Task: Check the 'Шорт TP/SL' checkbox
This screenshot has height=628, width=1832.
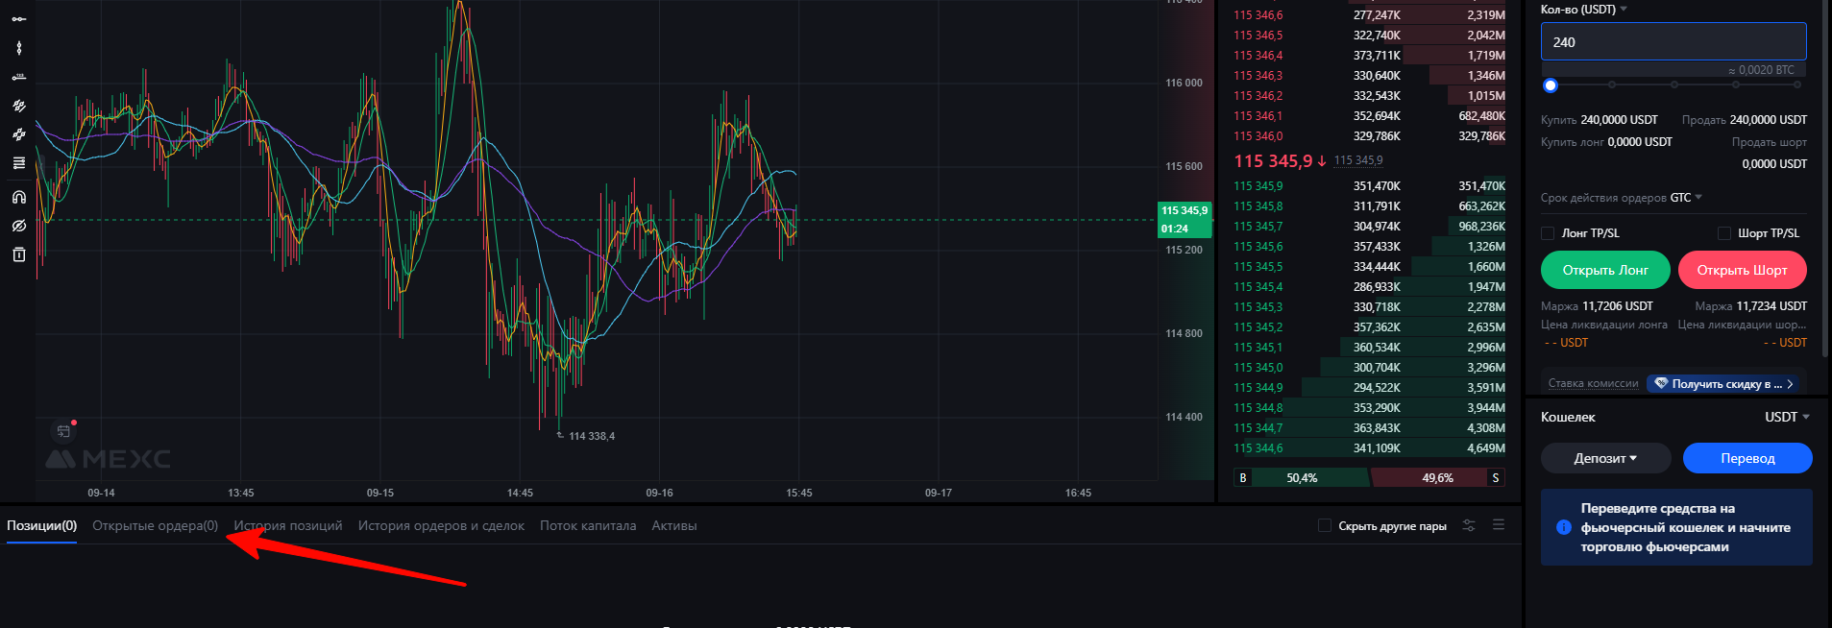Action: 1724,233
